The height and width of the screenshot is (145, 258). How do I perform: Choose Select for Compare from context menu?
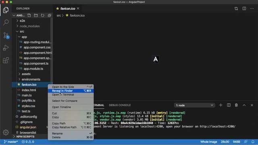pos(71,101)
